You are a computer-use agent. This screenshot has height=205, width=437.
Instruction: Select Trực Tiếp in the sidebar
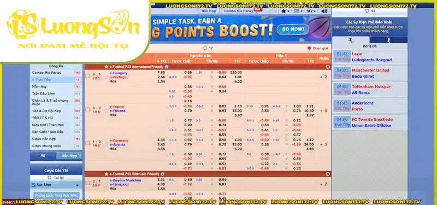[x=56, y=80]
